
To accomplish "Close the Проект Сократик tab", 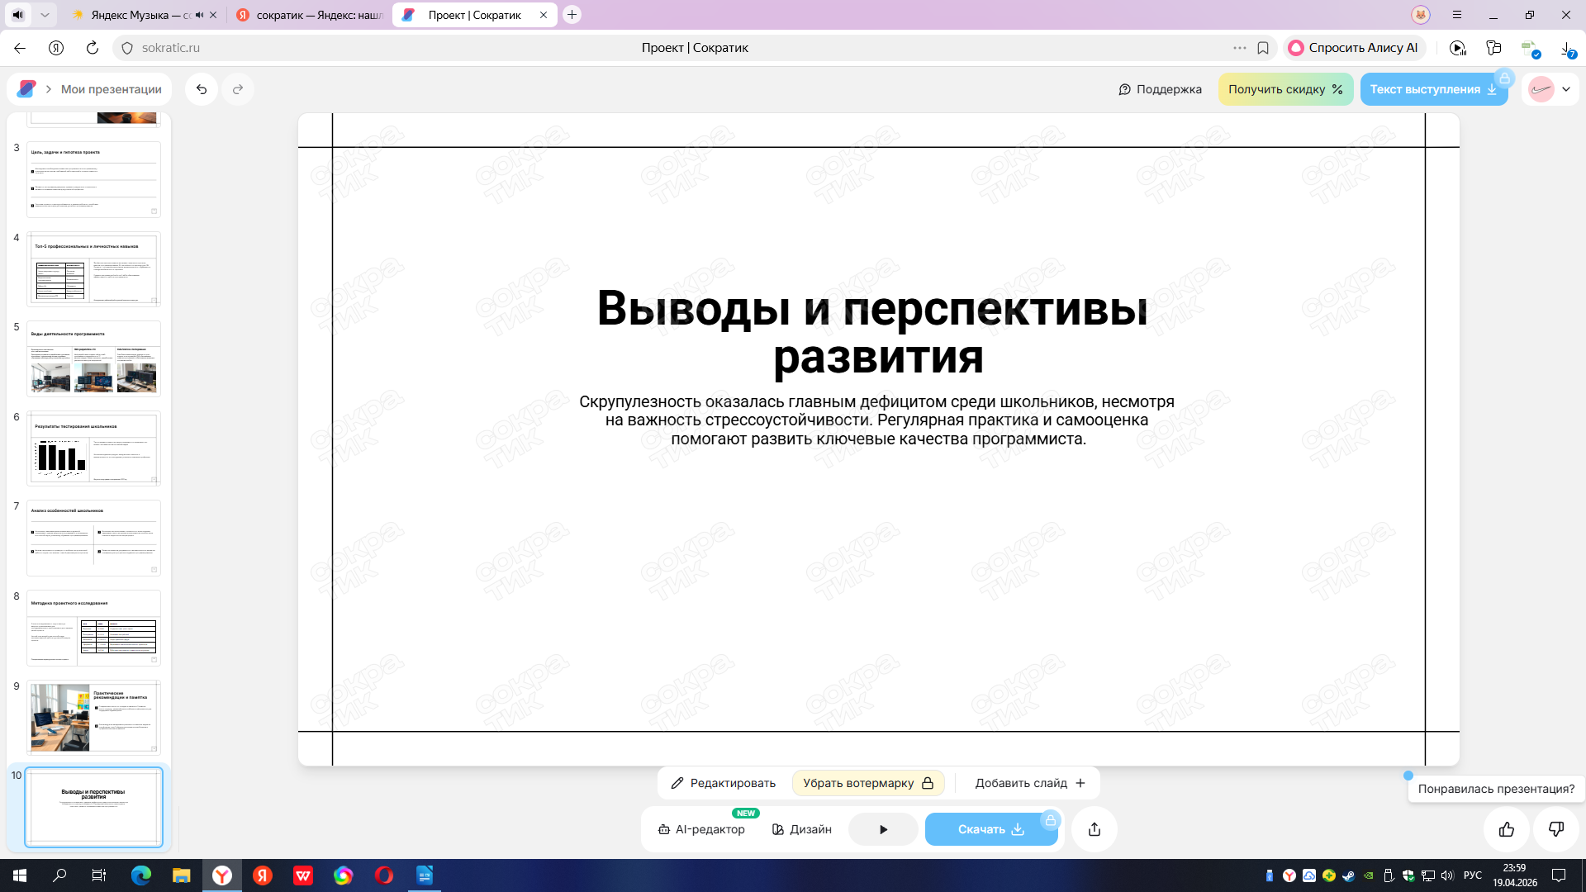I will [x=544, y=15].
